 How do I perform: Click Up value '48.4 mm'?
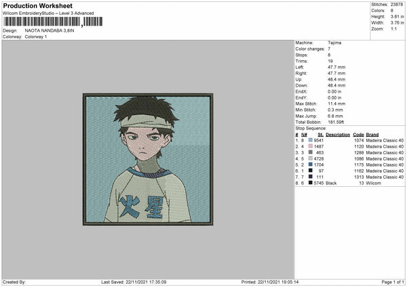coord(336,79)
